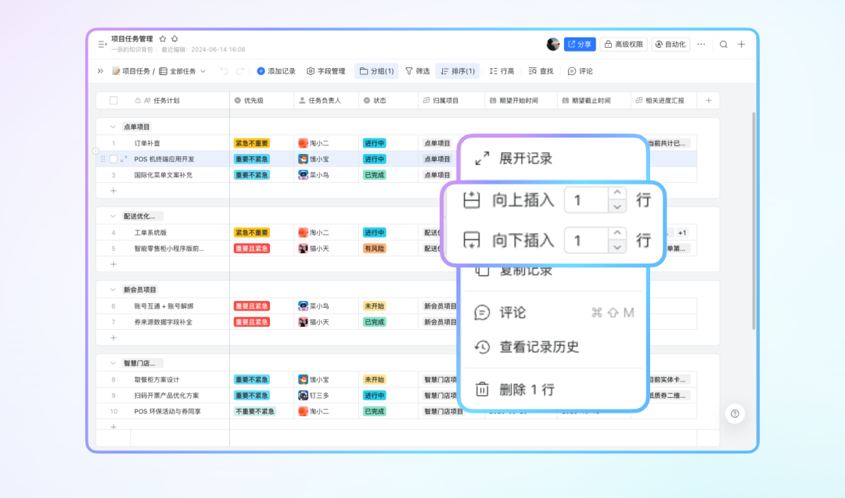Open the 筛选 filter tool
Screen dimensions: 845x498
(417, 71)
